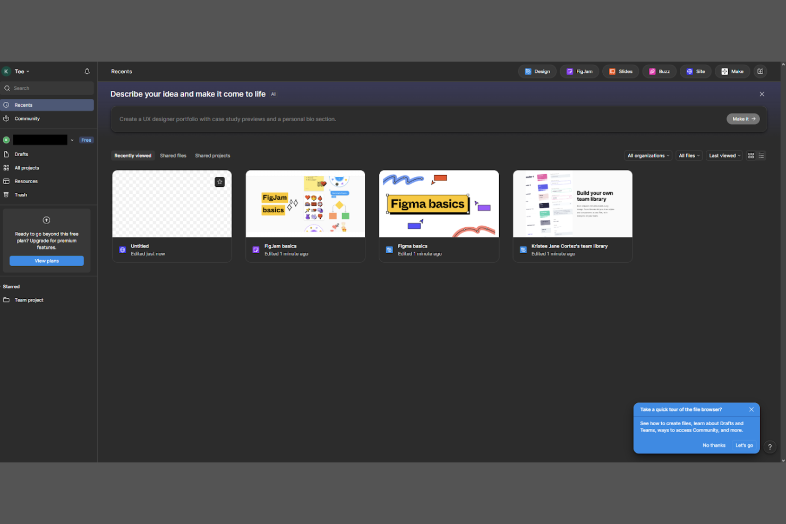The height and width of the screenshot is (524, 786).
Task: Dismiss the tour with No thanks
Action: coord(714,445)
